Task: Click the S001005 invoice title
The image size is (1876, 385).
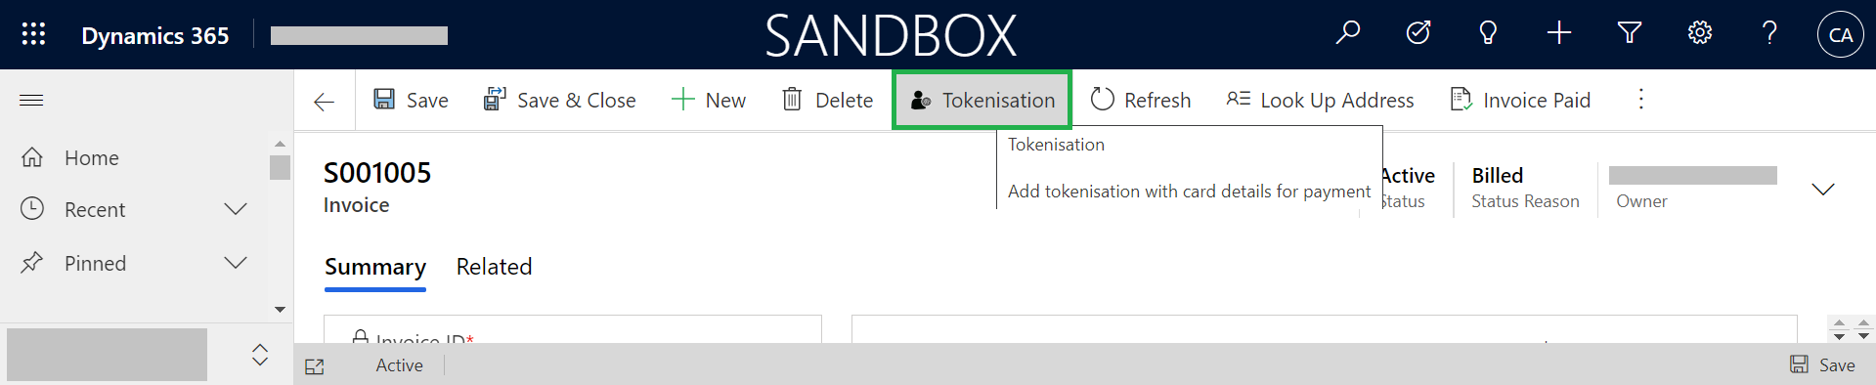Action: coord(377,173)
